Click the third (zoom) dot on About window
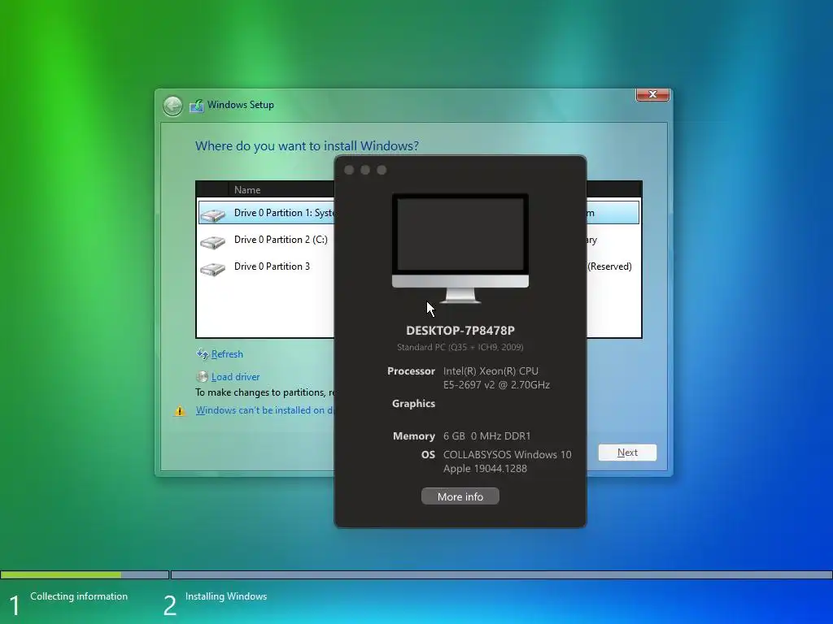The width and height of the screenshot is (833, 624). click(x=382, y=170)
